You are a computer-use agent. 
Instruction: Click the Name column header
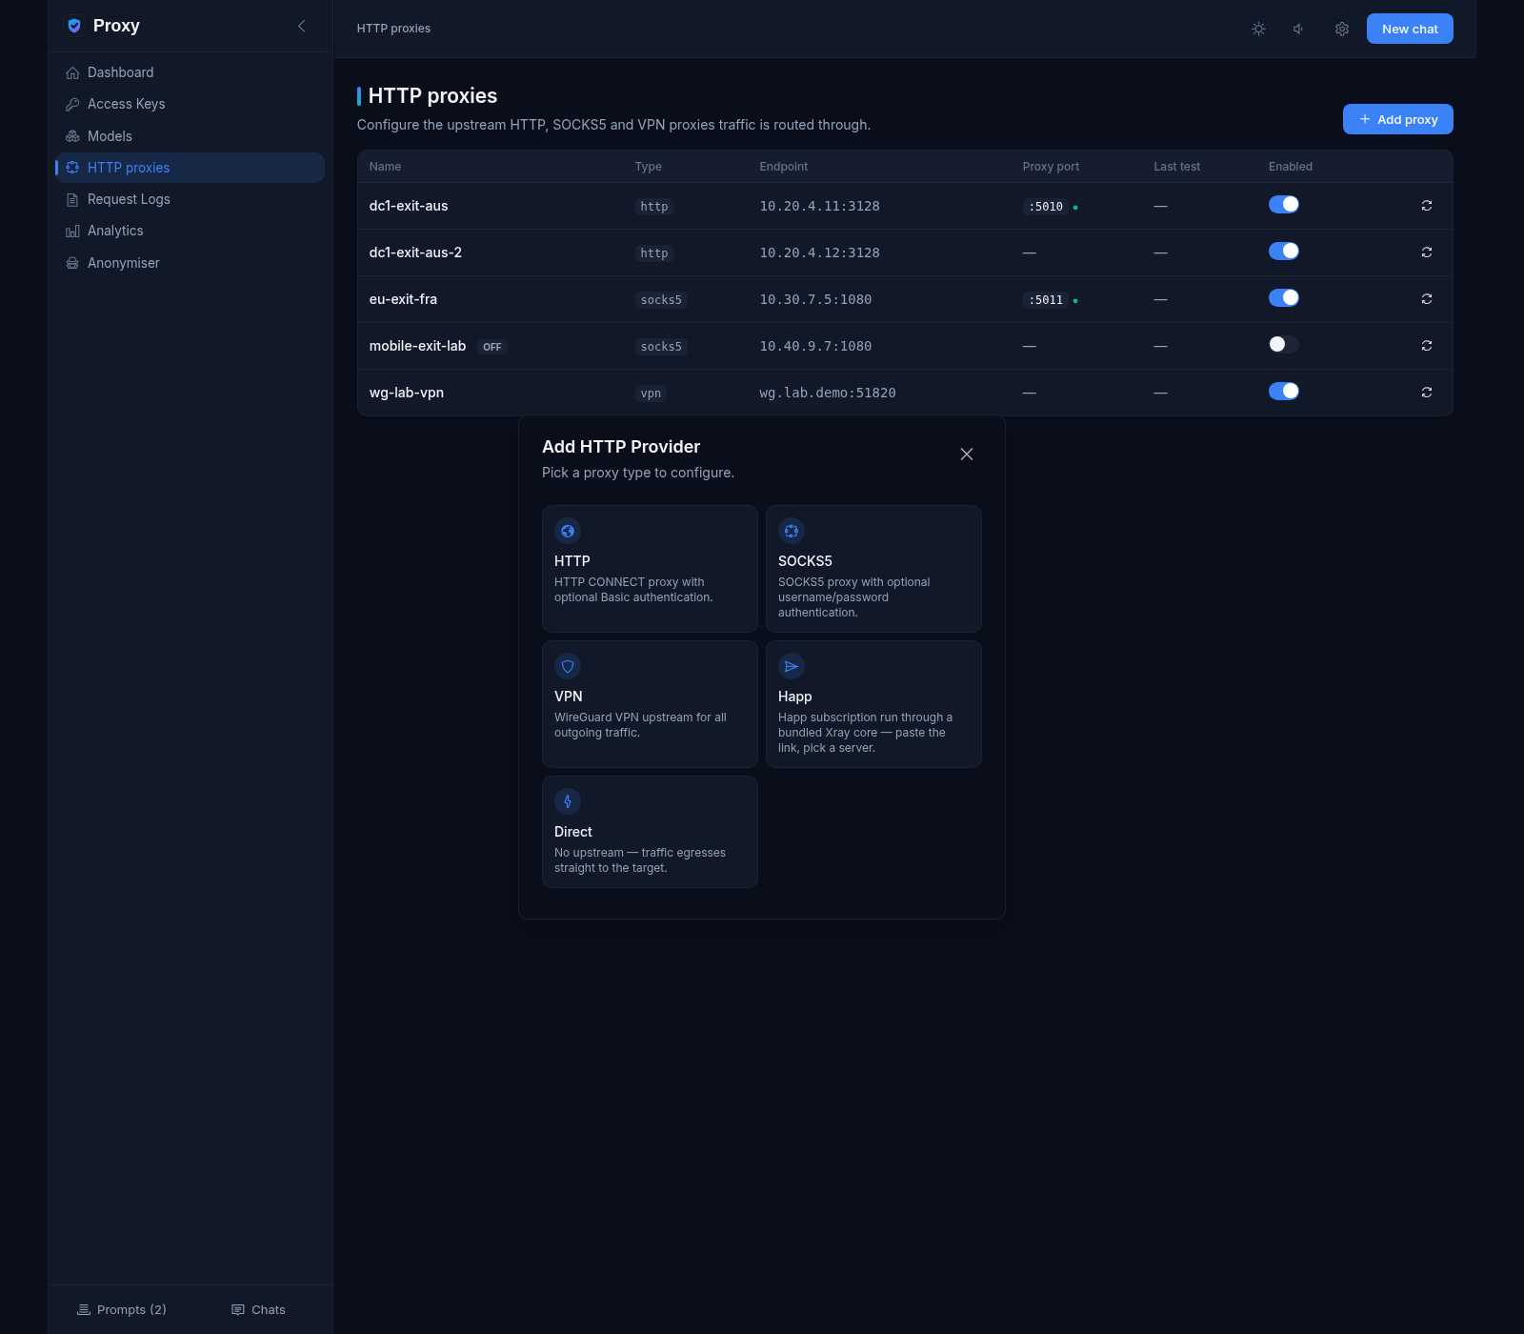tap(386, 167)
